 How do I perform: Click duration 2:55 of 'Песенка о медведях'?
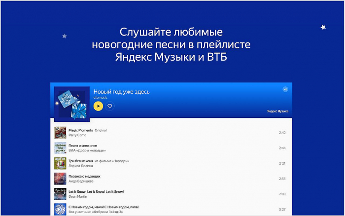[282, 179]
